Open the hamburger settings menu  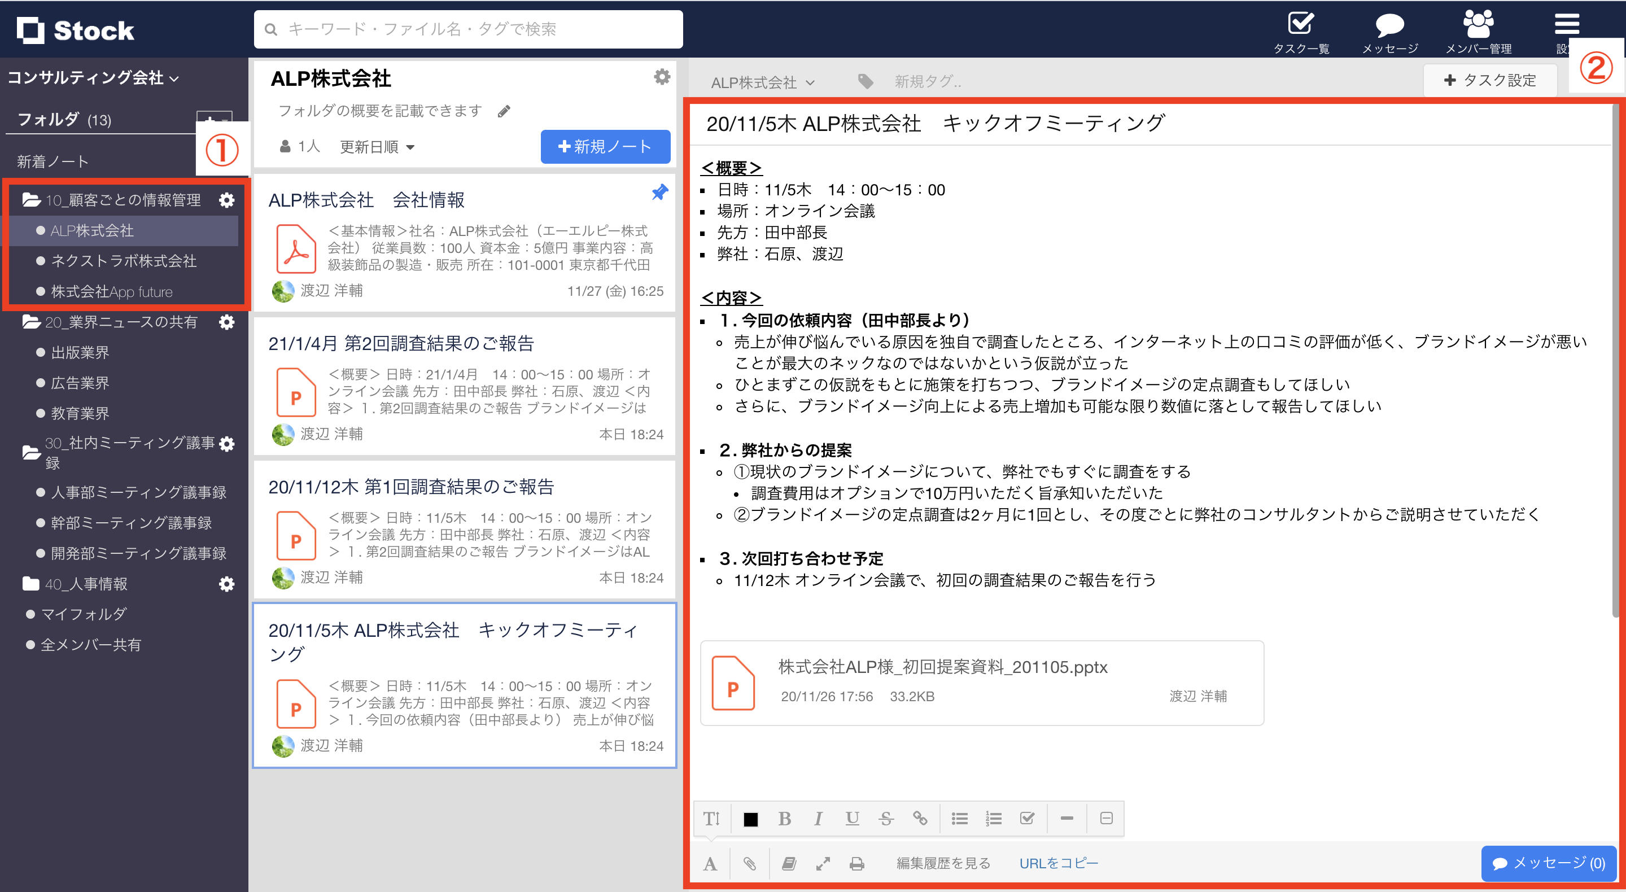click(x=1567, y=24)
